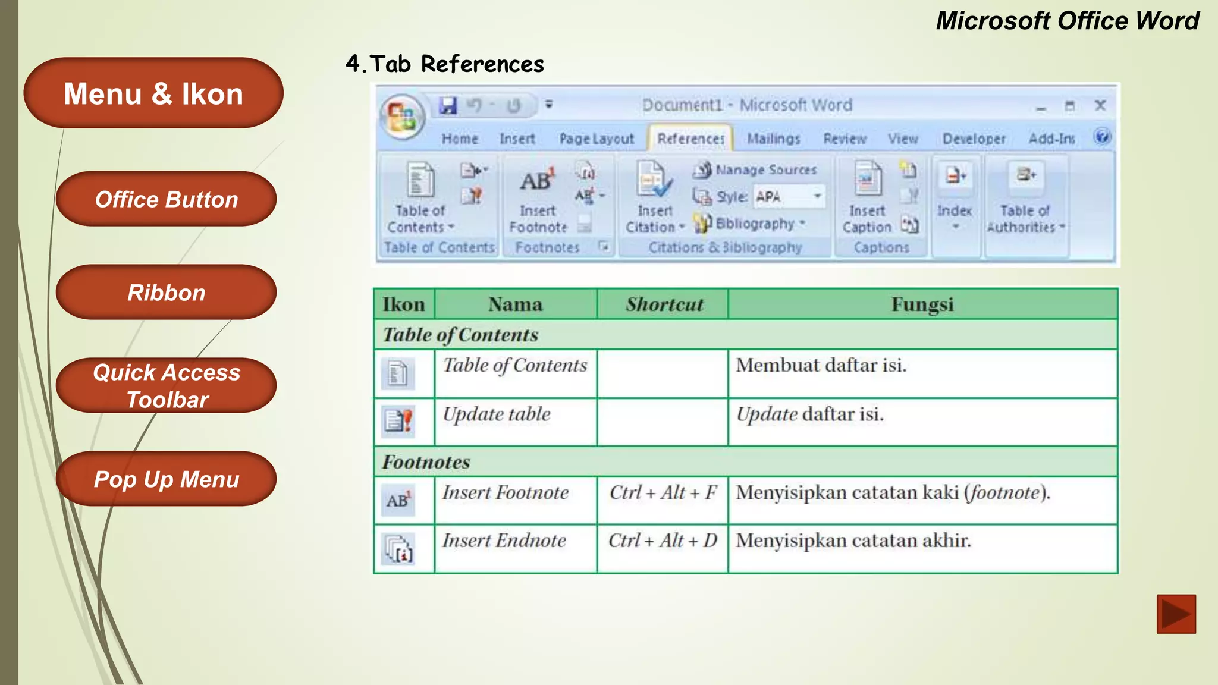The image size is (1218, 685).
Task: Click the 'Membuat daftar isi.' text
Action: (x=821, y=365)
